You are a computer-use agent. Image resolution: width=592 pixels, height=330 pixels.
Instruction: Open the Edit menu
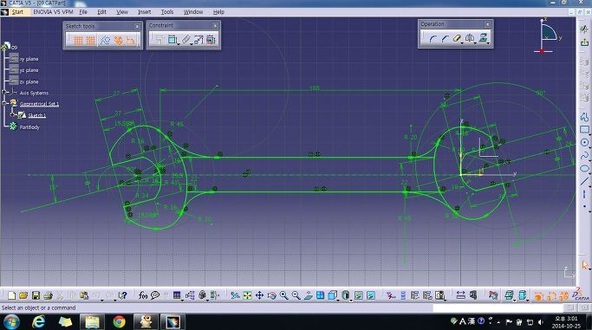[x=102, y=11]
